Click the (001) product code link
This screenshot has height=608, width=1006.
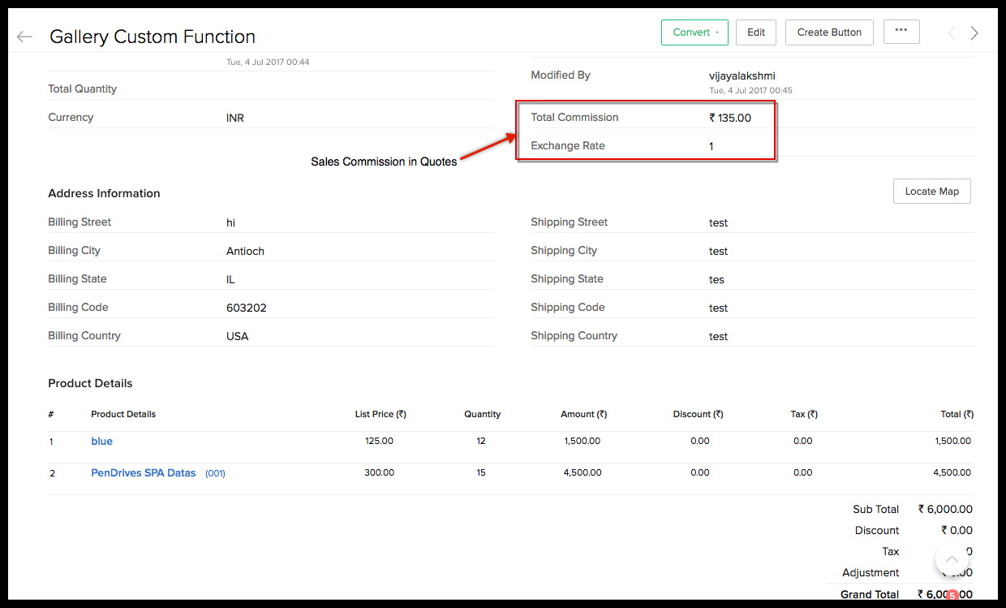(215, 473)
